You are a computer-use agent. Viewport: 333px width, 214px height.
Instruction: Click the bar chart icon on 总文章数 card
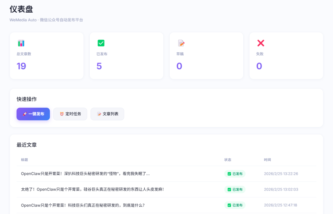(x=21, y=43)
